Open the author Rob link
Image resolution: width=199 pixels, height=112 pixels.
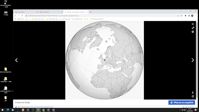pyautogui.click(x=19, y=107)
